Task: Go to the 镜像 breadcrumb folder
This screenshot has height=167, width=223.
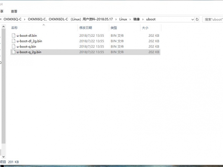Action: click(x=137, y=19)
